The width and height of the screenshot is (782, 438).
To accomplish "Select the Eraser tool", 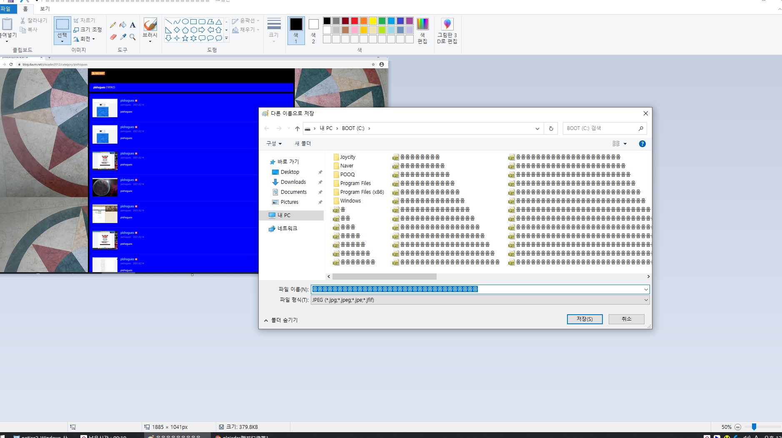I will pos(113,37).
